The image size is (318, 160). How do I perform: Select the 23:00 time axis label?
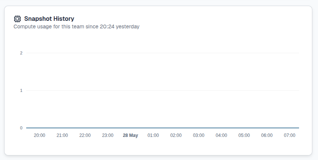tap(108, 135)
